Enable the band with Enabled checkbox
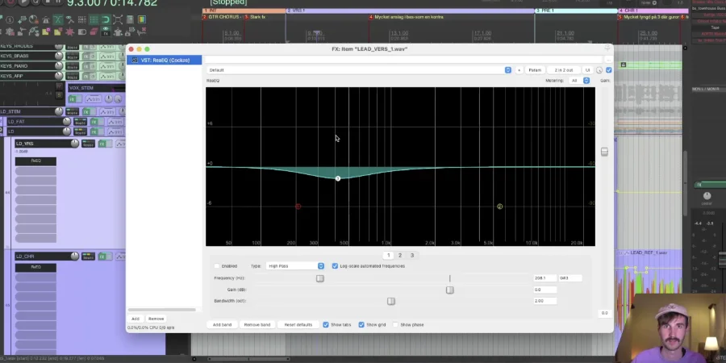Viewport: 726px width, 363px height. pos(217,265)
